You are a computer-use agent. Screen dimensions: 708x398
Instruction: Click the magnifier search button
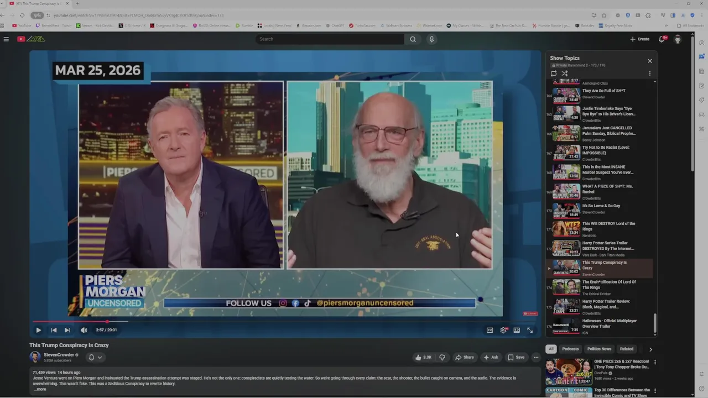click(413, 39)
